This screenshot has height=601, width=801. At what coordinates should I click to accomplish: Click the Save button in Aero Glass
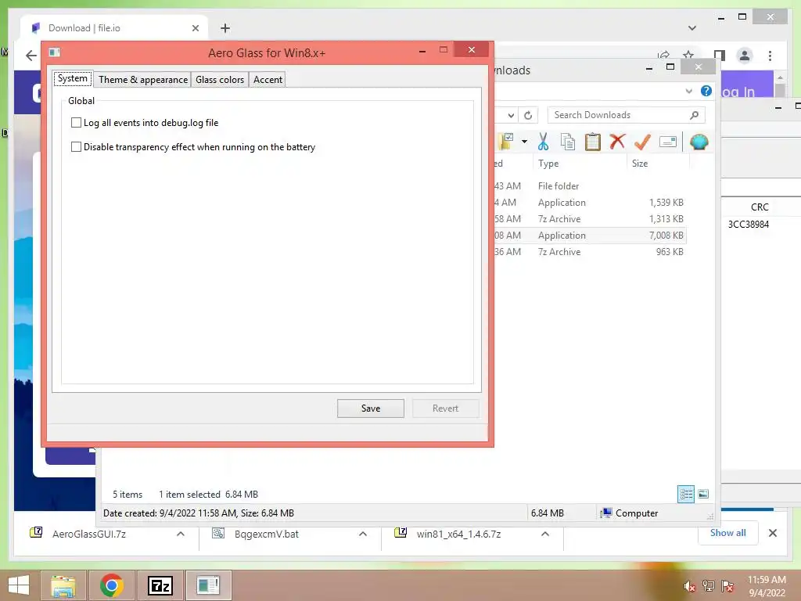coord(370,408)
